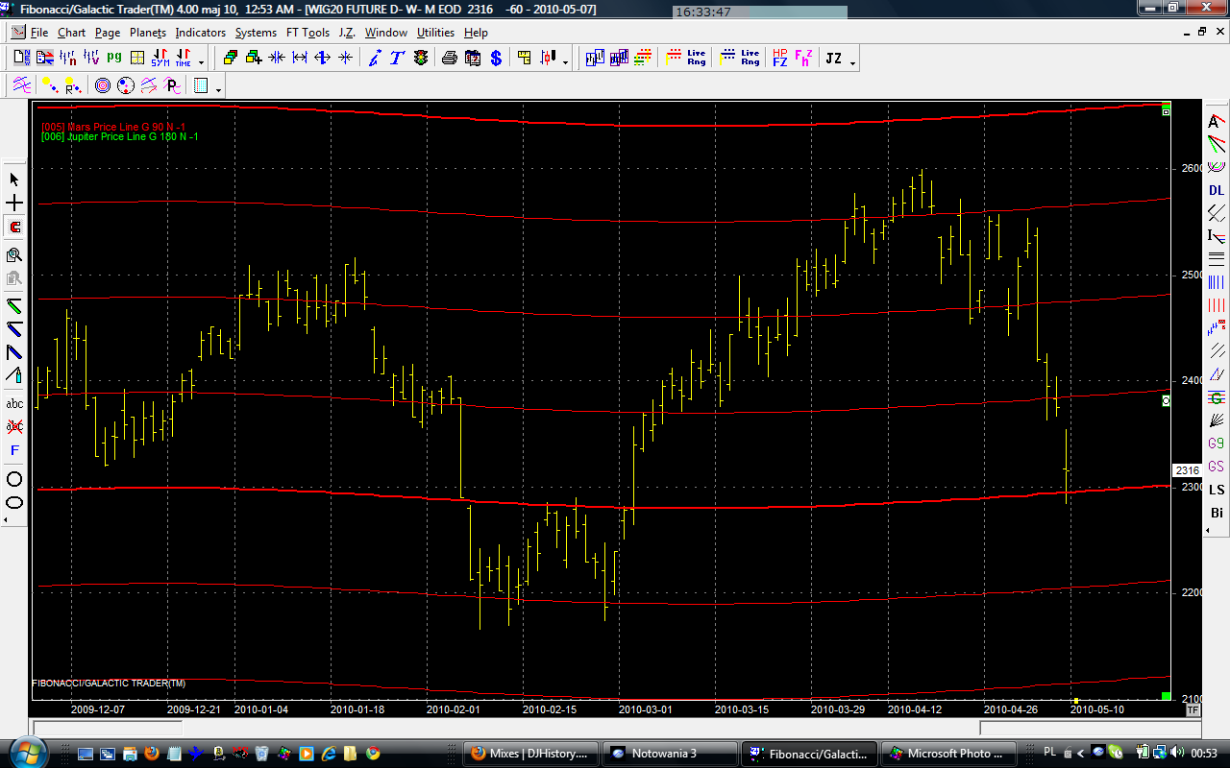Click the DL button in right toolbar

(1217, 190)
